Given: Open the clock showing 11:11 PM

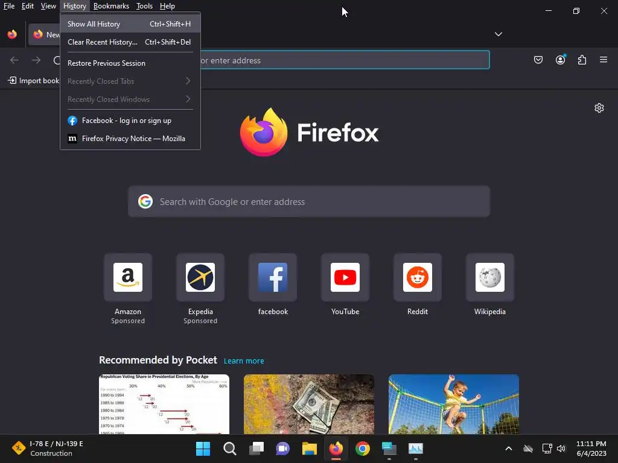Looking at the screenshot, I should tap(591, 449).
